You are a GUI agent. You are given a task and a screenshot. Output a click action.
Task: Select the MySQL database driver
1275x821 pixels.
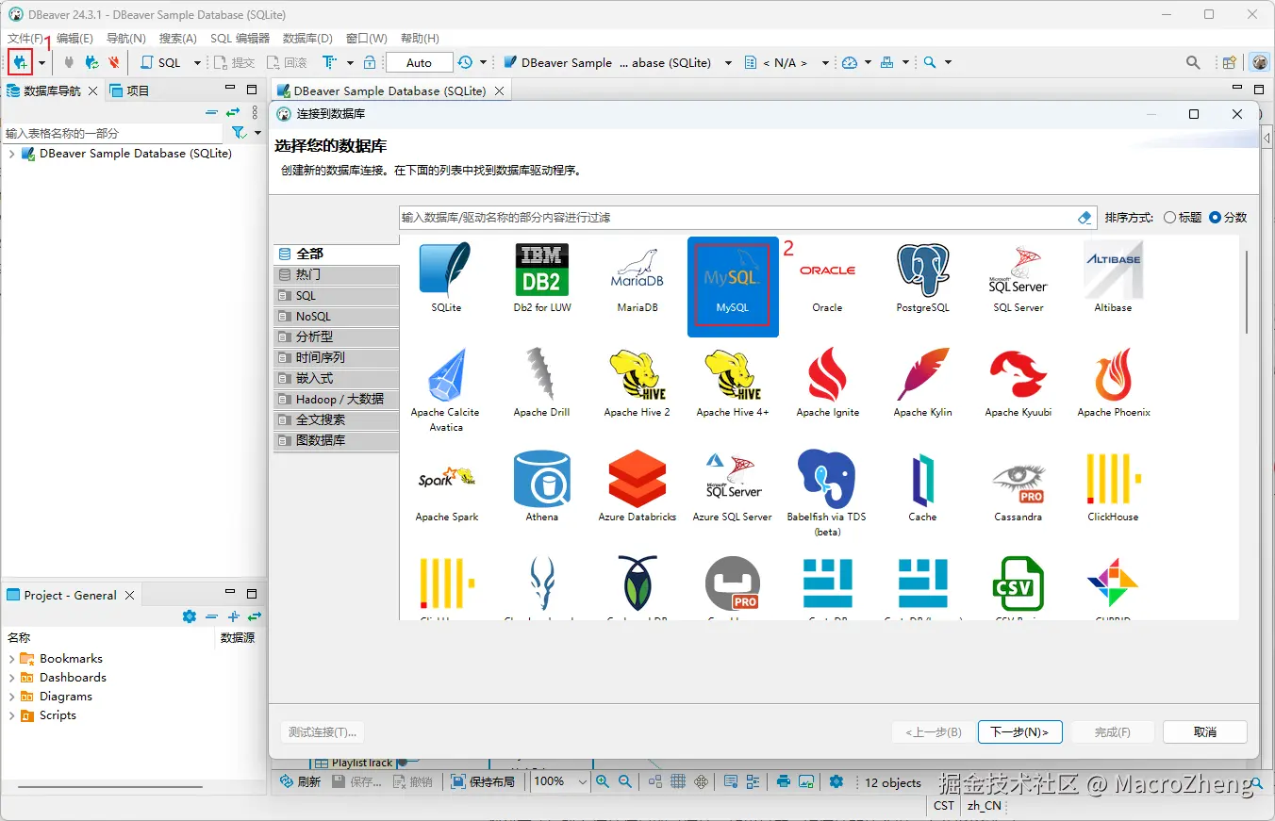[x=733, y=286]
